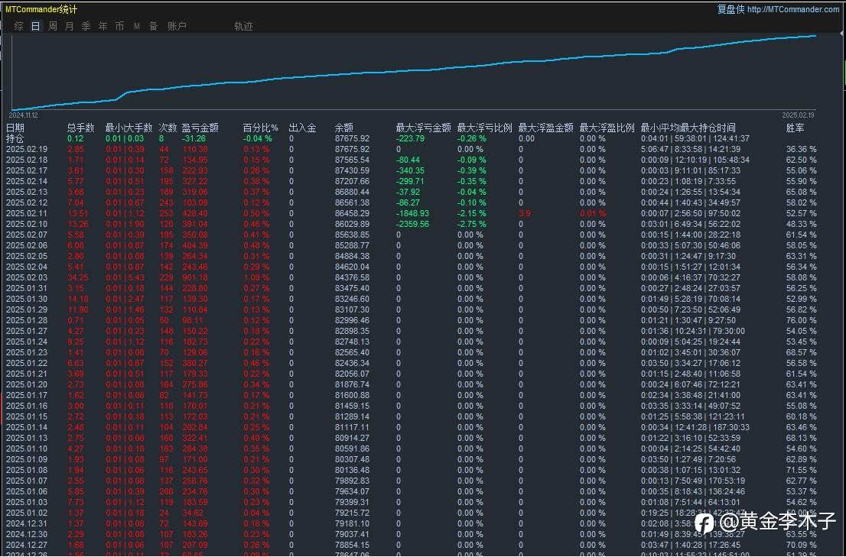Click the 最大浮亏比例 column header

pyautogui.click(x=484, y=128)
